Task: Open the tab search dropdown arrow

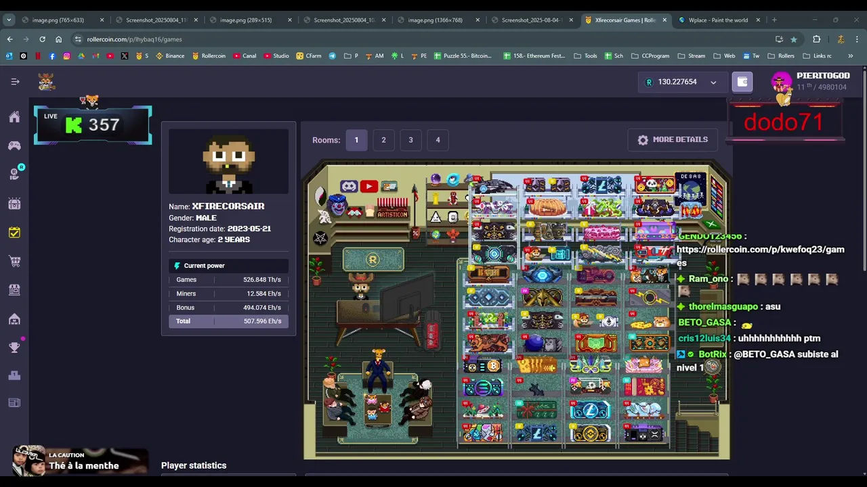Action: click(x=9, y=20)
